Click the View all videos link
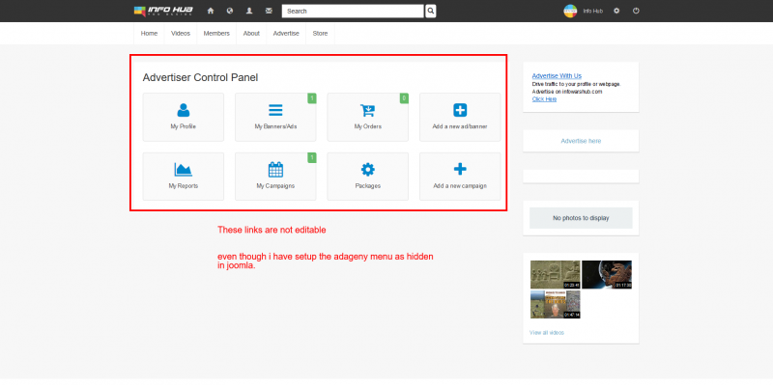The height and width of the screenshot is (385, 773). [x=547, y=333]
